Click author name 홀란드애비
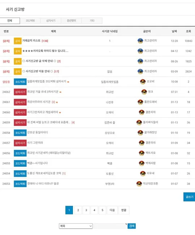195x235 pixels. pos(151,102)
